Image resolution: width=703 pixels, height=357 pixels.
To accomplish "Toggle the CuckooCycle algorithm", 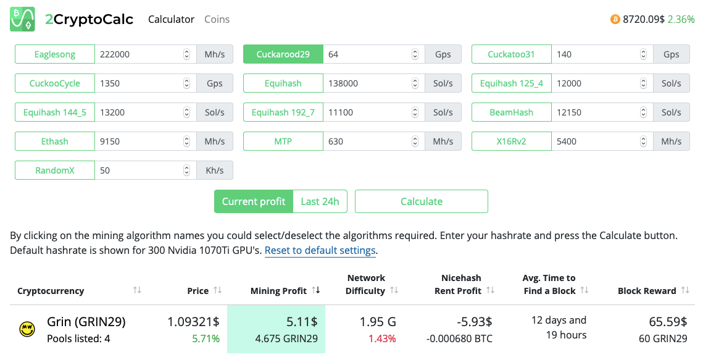I will point(55,83).
